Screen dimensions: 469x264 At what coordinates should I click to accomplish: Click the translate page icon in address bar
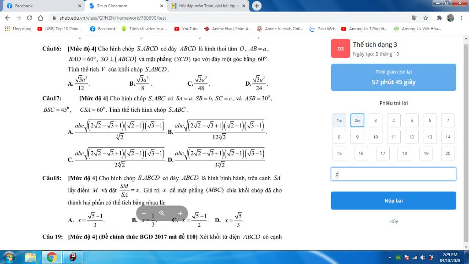pyautogui.click(x=414, y=18)
